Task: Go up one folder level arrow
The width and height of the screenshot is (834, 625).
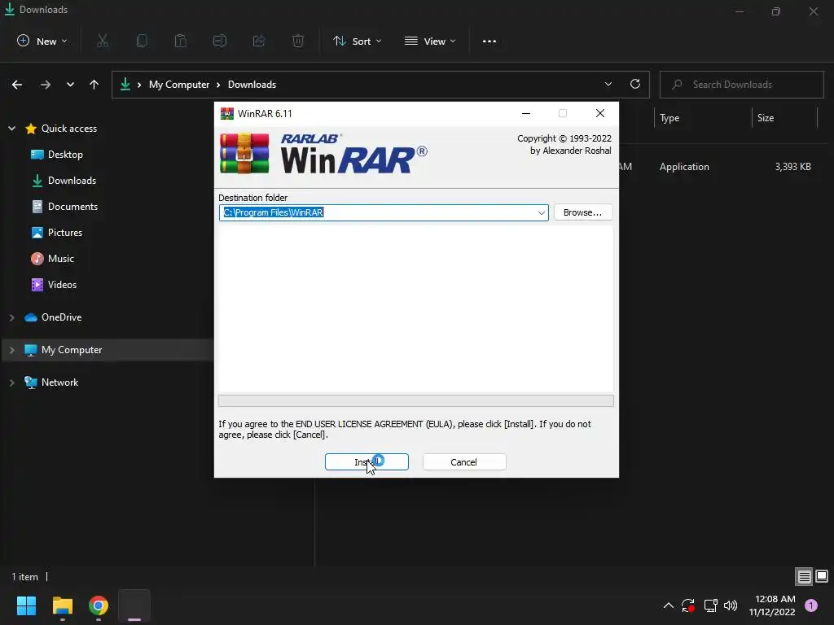Action: pos(94,85)
